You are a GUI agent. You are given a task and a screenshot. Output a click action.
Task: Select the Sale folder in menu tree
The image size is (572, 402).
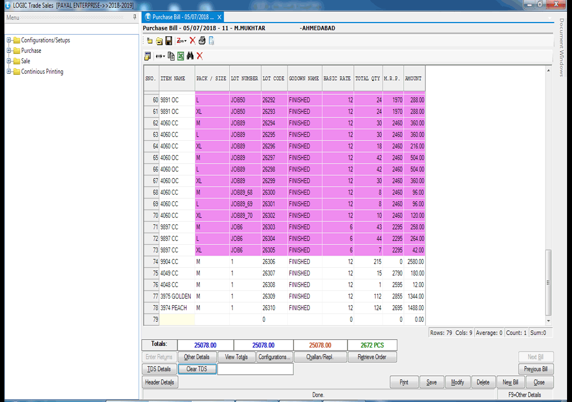tap(25, 61)
